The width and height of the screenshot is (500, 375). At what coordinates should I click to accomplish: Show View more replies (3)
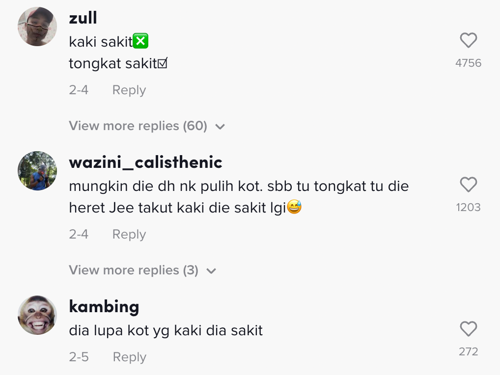pos(142,270)
